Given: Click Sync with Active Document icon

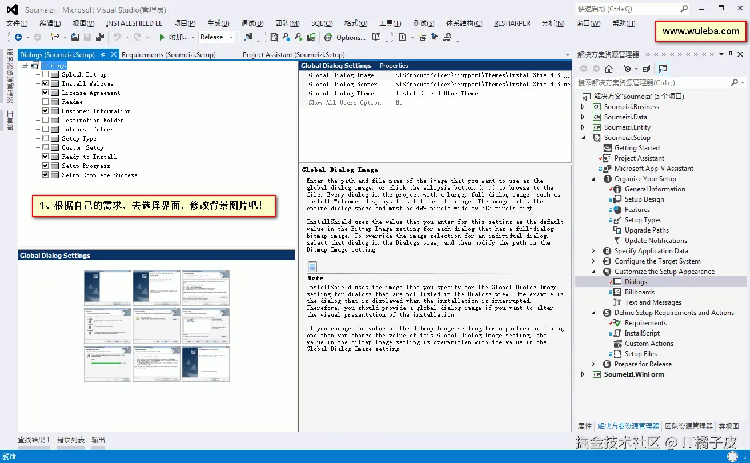Looking at the screenshot, I should coord(663,69).
